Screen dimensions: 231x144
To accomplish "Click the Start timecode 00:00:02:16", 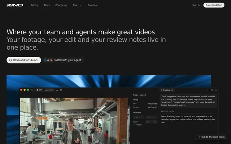I will click(152, 104).
